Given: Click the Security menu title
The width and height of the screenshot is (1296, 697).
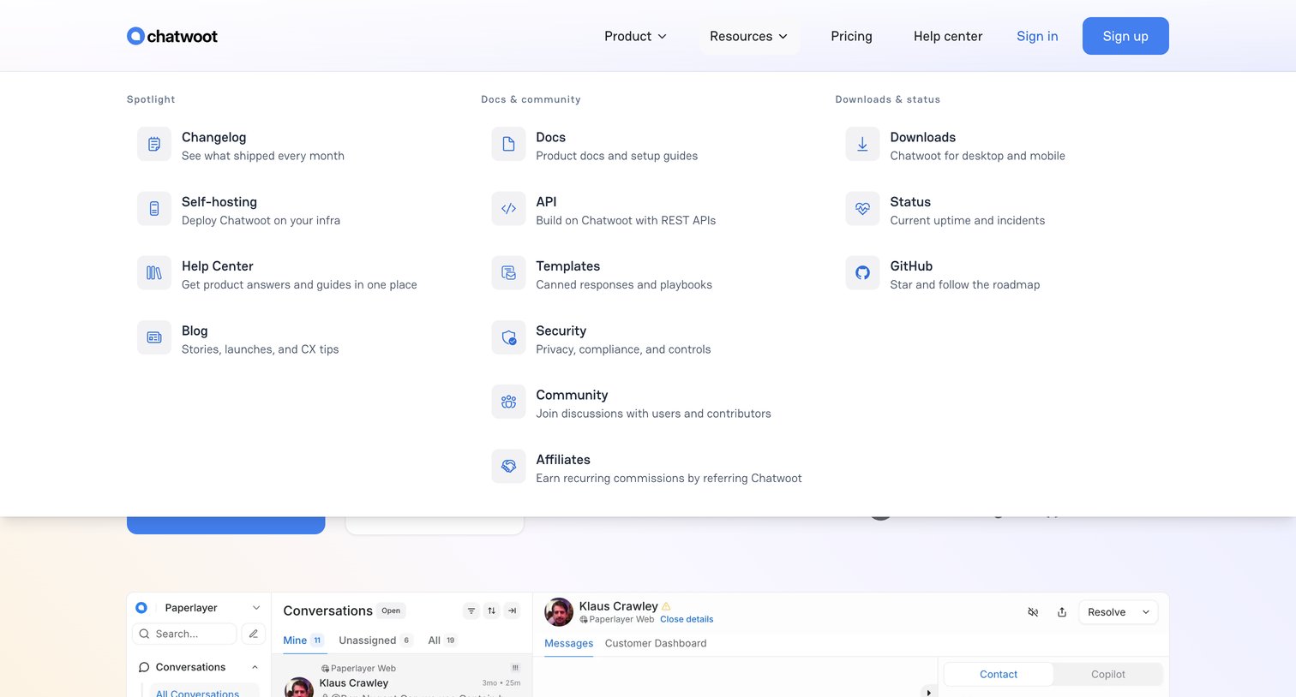Looking at the screenshot, I should click(561, 331).
